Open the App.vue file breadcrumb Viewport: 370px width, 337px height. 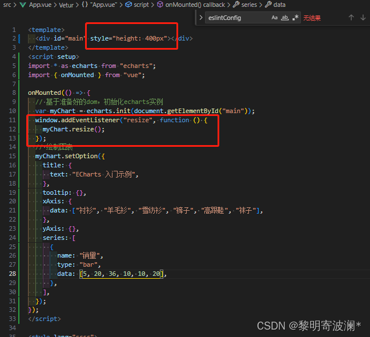tap(40, 5)
